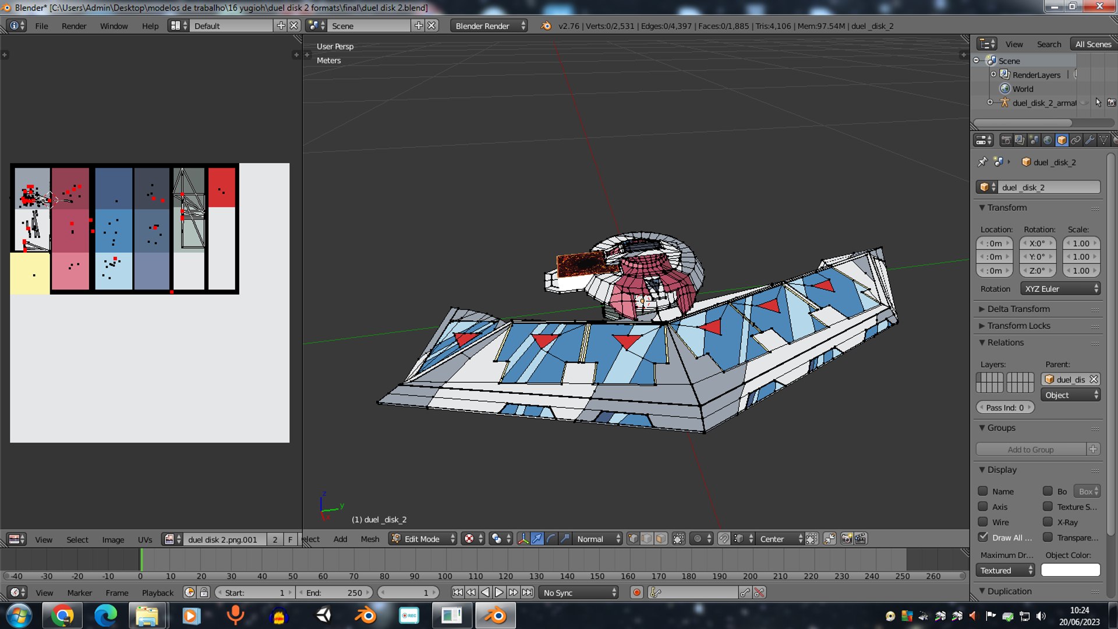Screen dimensions: 1118x629
Task: Open the Edit Mode dropdown
Action: (423, 539)
